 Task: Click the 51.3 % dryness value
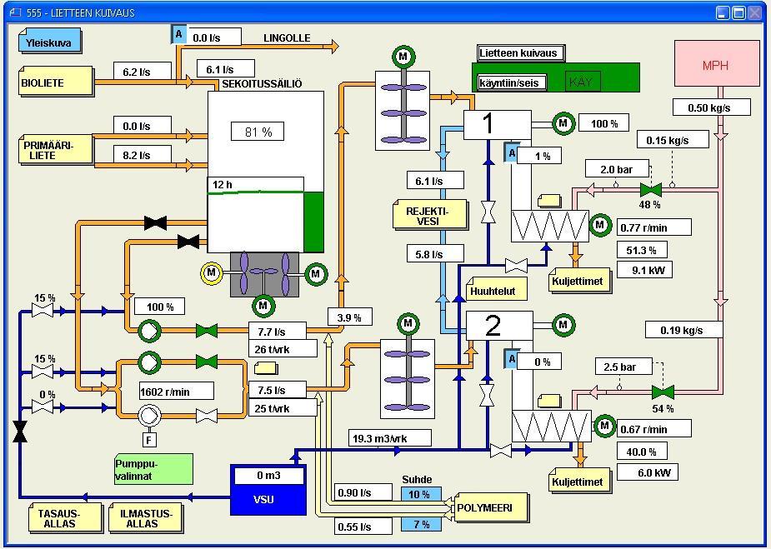point(642,250)
